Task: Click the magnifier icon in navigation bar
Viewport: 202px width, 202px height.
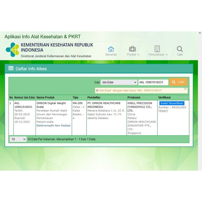Action: (180, 49)
